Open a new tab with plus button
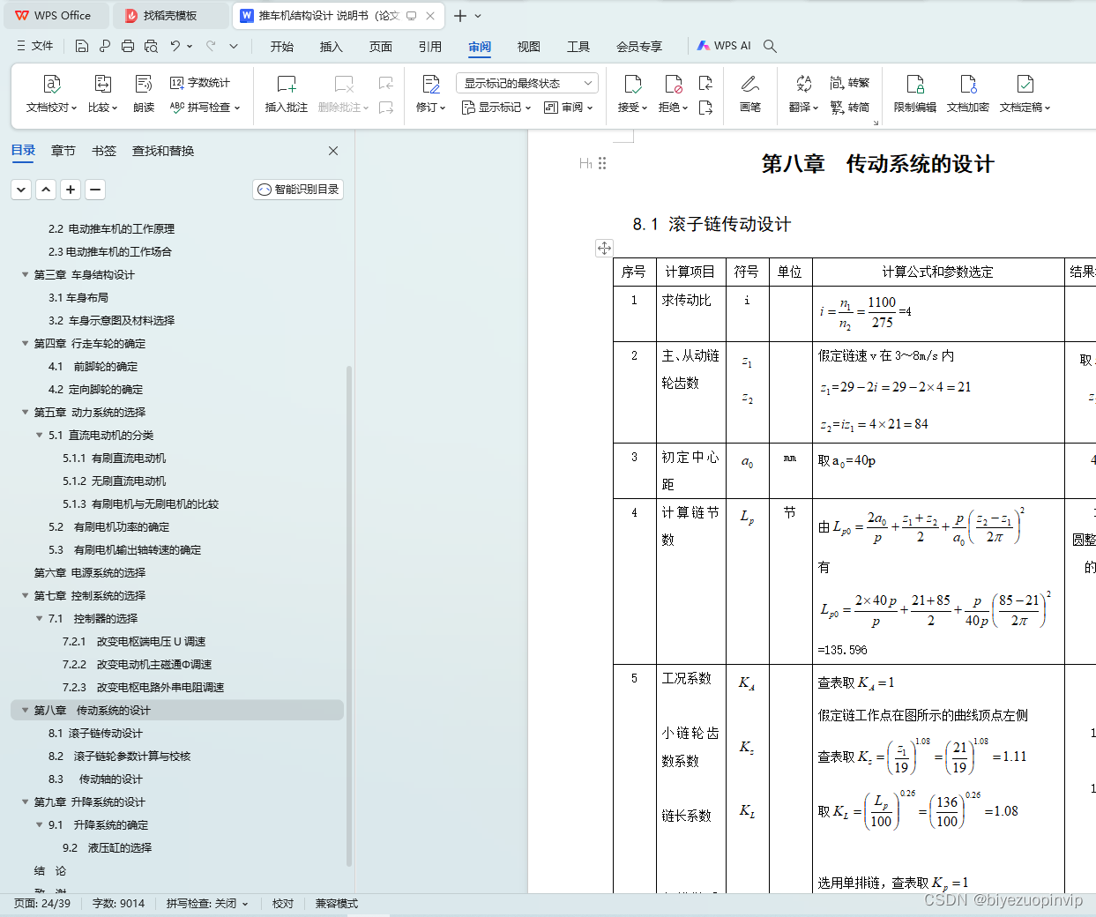The width and height of the screenshot is (1096, 917). (x=460, y=16)
